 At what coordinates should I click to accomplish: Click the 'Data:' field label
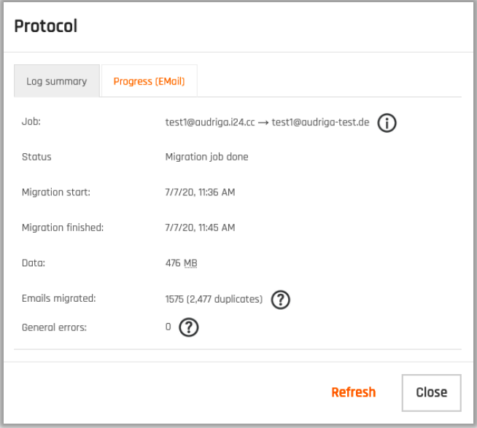[x=35, y=263]
